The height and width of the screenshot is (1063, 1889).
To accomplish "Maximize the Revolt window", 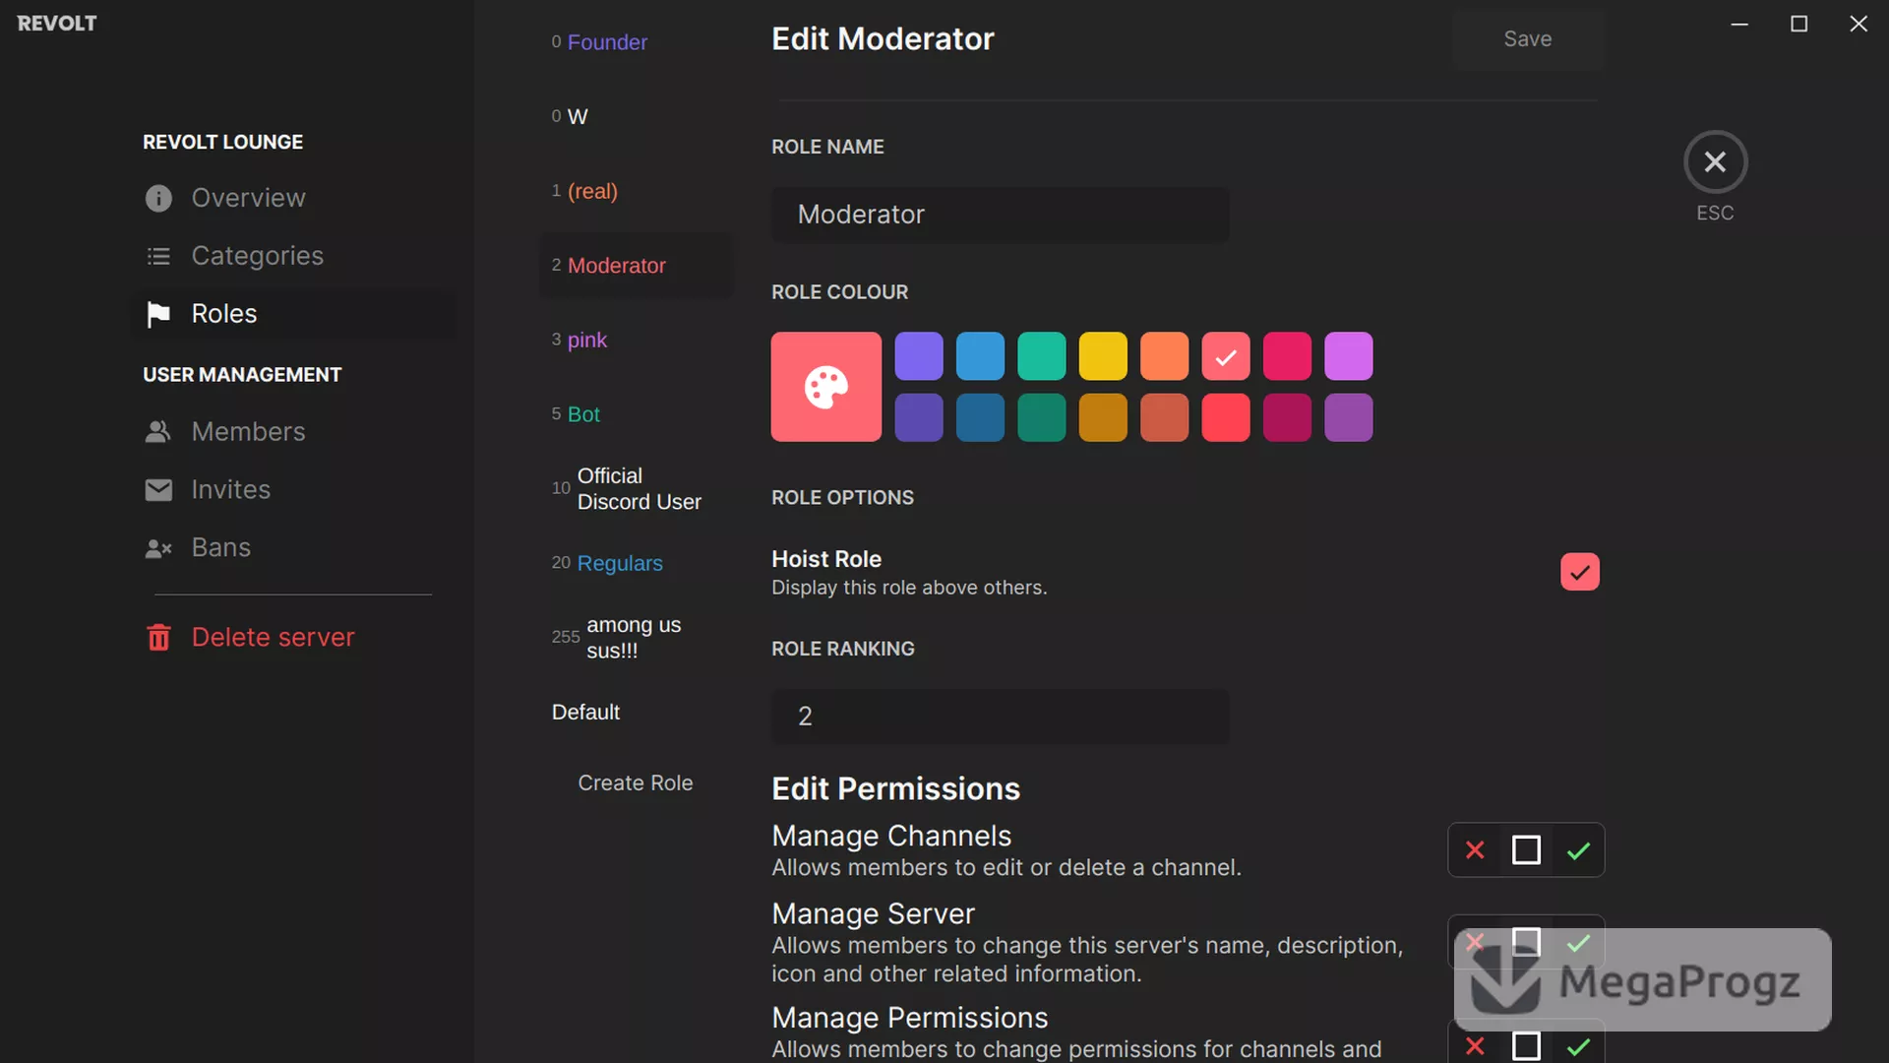I will (x=1798, y=24).
